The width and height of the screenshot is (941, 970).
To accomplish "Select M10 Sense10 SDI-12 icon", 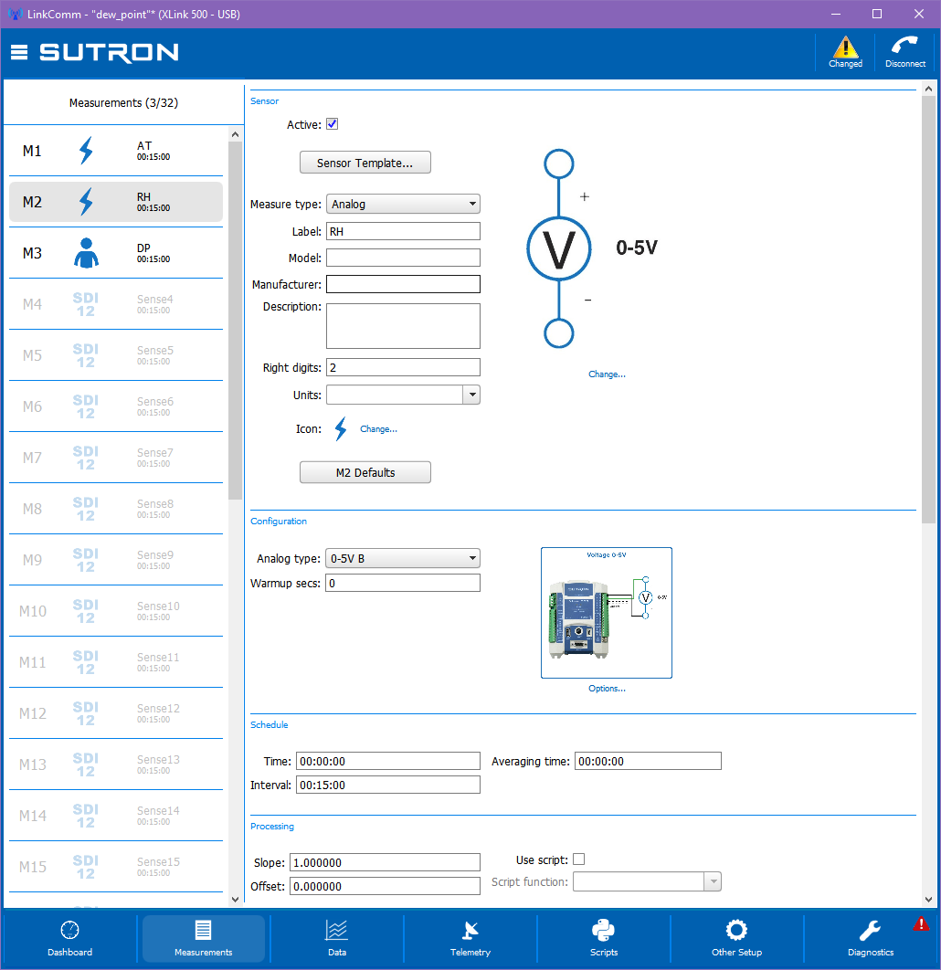I will 85,611.
